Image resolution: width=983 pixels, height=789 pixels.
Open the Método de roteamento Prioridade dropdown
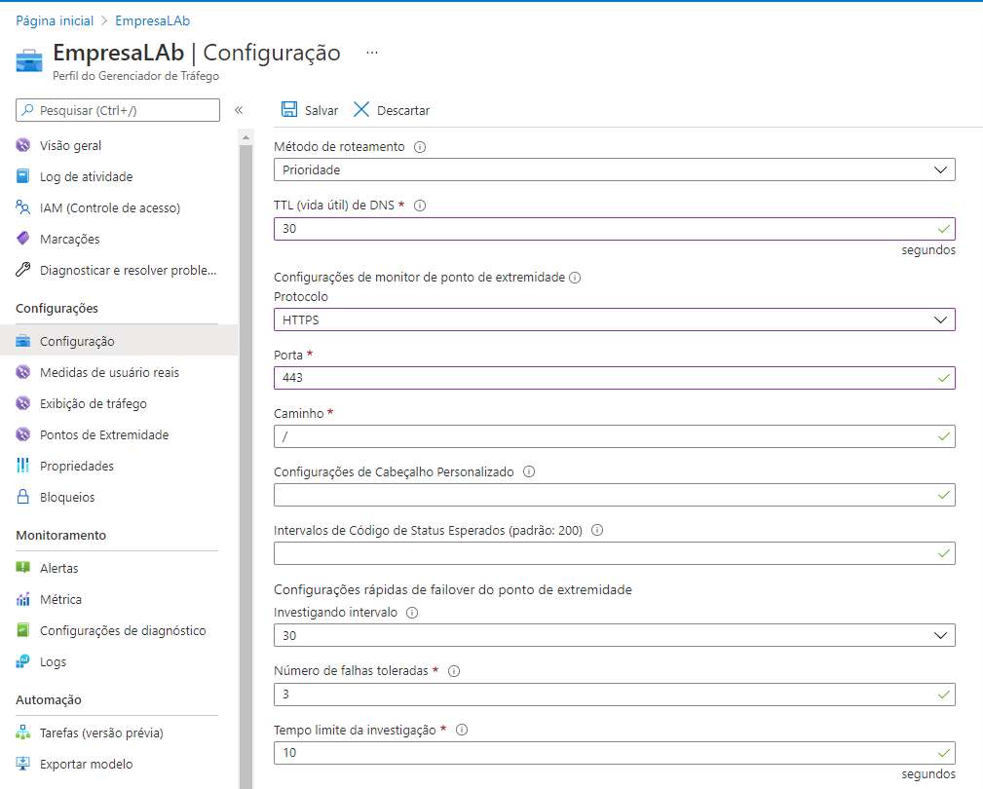point(615,169)
